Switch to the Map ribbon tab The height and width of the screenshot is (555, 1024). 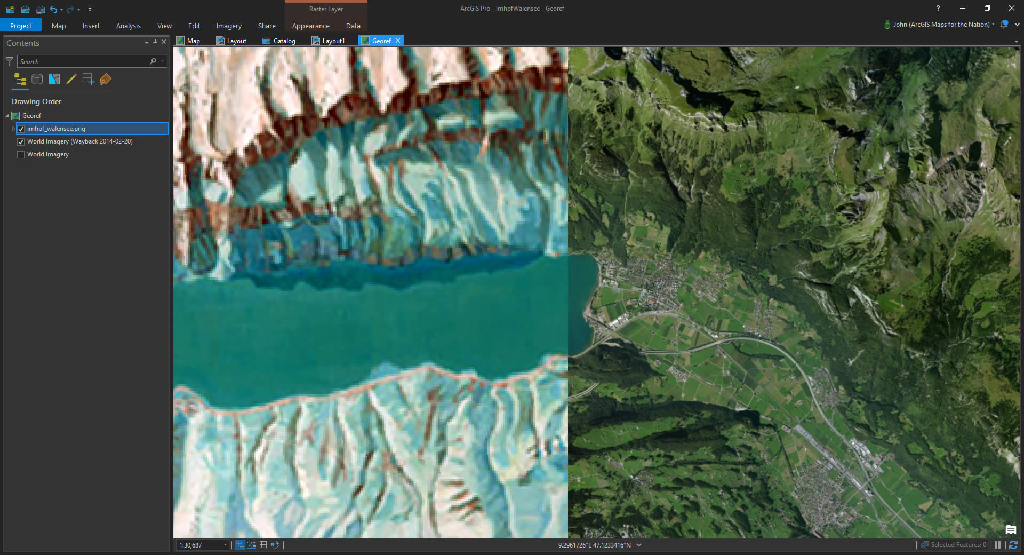[59, 26]
